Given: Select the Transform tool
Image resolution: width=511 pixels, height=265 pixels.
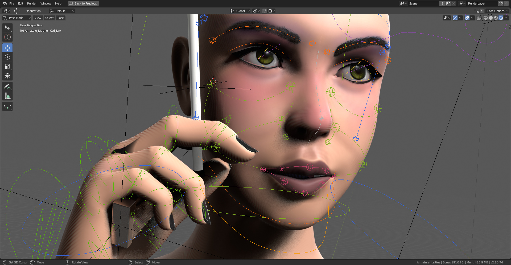Looking at the screenshot, I should 7,76.
